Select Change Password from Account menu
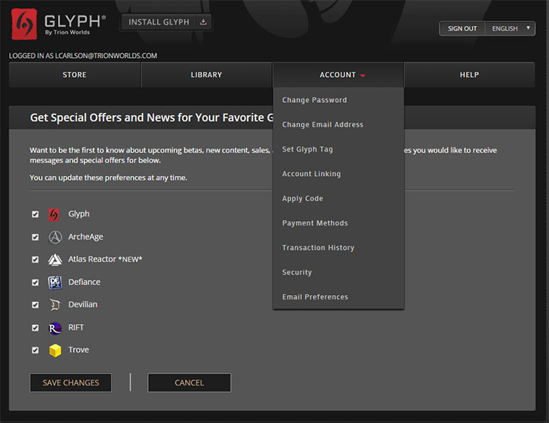Viewport: 549px width, 423px height. (x=314, y=100)
